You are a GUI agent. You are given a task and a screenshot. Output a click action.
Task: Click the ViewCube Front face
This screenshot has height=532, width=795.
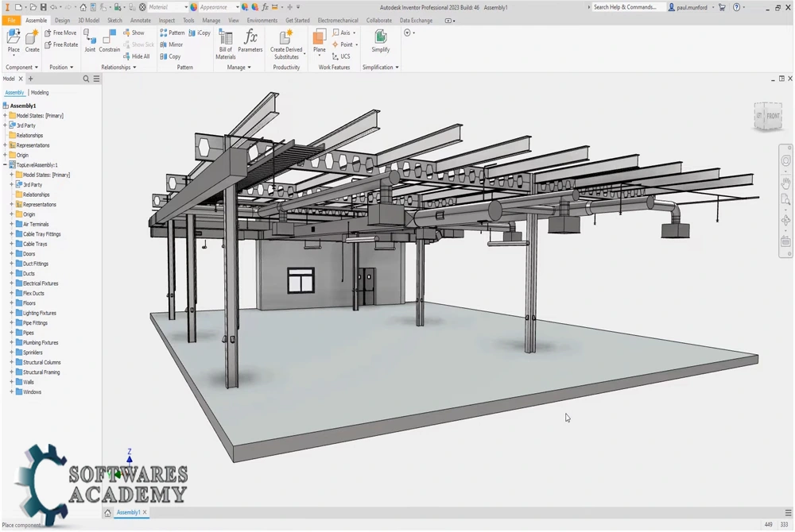point(773,116)
